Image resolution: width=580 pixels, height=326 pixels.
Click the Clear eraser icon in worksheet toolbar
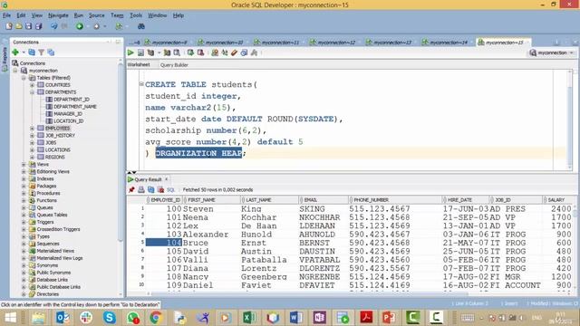click(234, 53)
